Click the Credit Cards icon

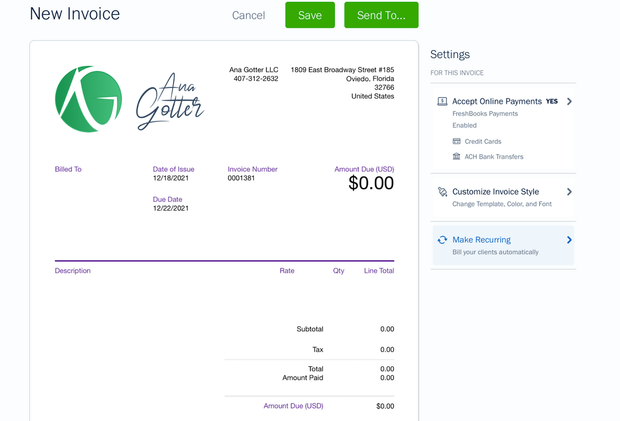click(x=456, y=141)
